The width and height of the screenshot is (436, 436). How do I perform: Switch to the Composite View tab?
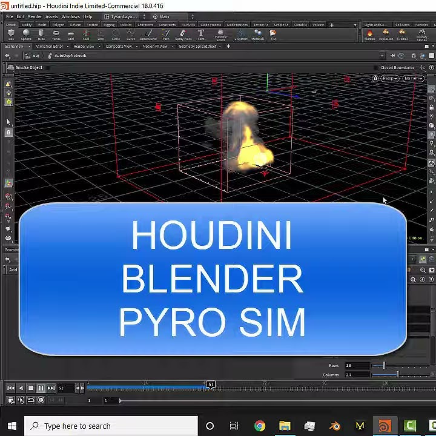pos(119,47)
